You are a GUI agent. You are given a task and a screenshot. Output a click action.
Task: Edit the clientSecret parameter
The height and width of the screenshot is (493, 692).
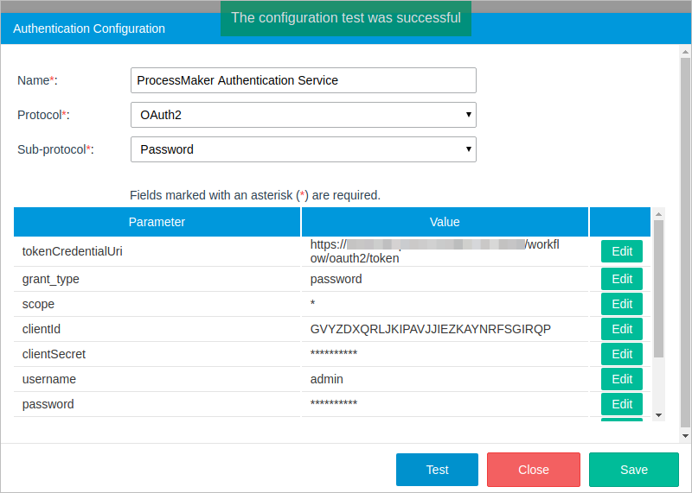[x=622, y=354]
